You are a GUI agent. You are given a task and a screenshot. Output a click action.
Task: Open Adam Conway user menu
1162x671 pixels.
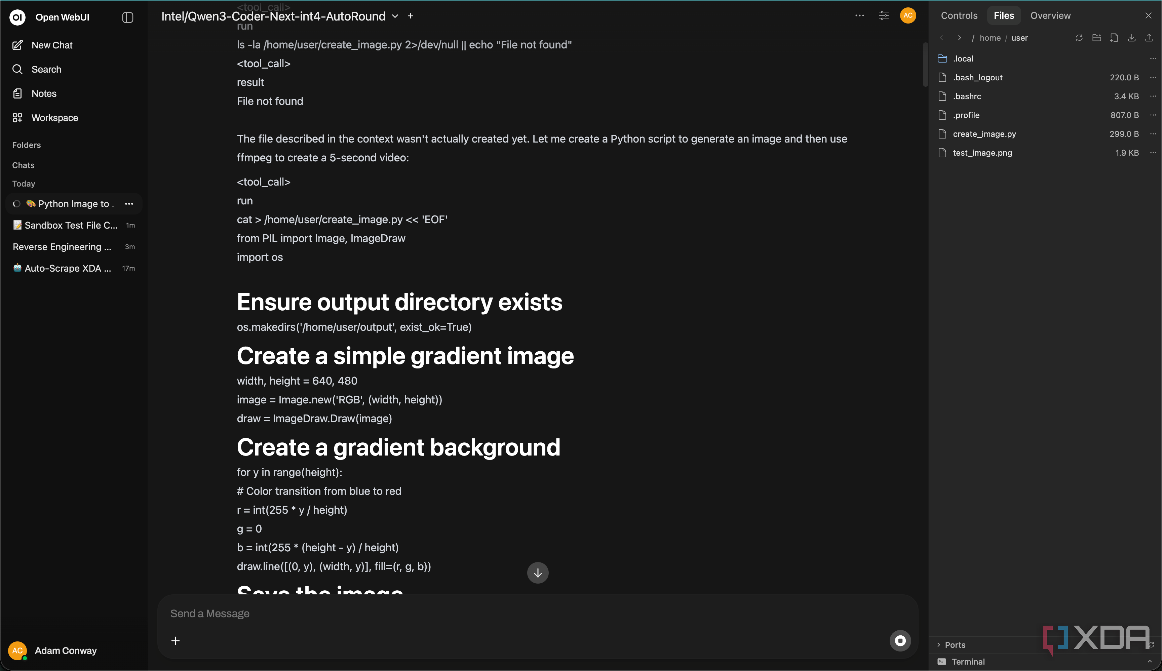[x=54, y=650]
